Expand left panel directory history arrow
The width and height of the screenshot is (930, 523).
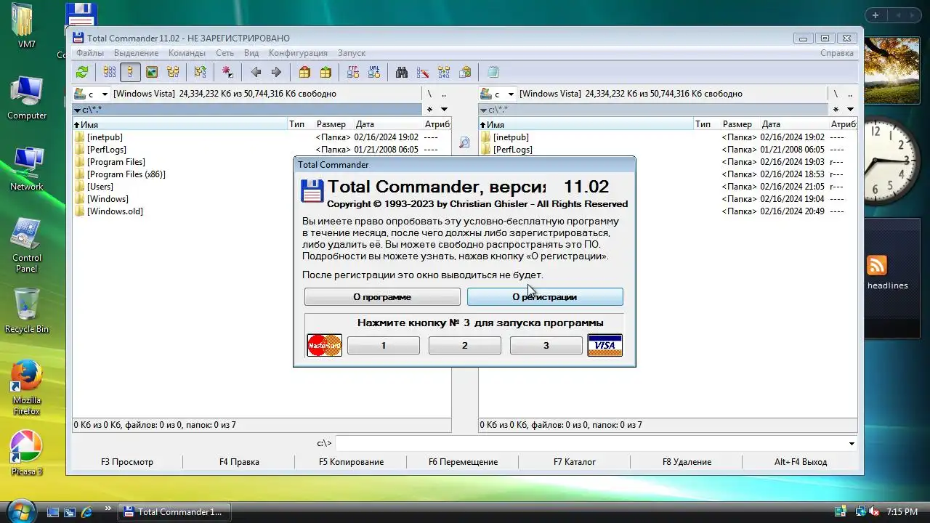(444, 110)
